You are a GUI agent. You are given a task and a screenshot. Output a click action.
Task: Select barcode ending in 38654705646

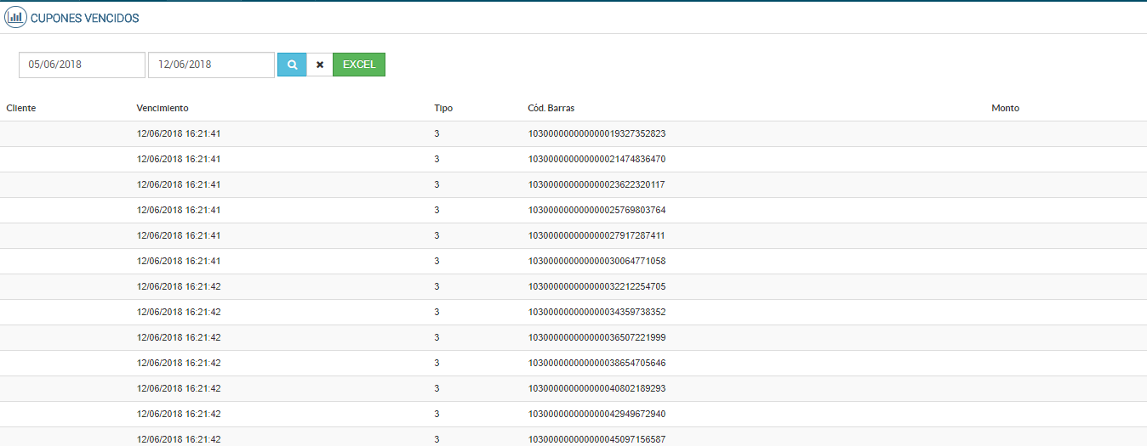tap(596, 363)
